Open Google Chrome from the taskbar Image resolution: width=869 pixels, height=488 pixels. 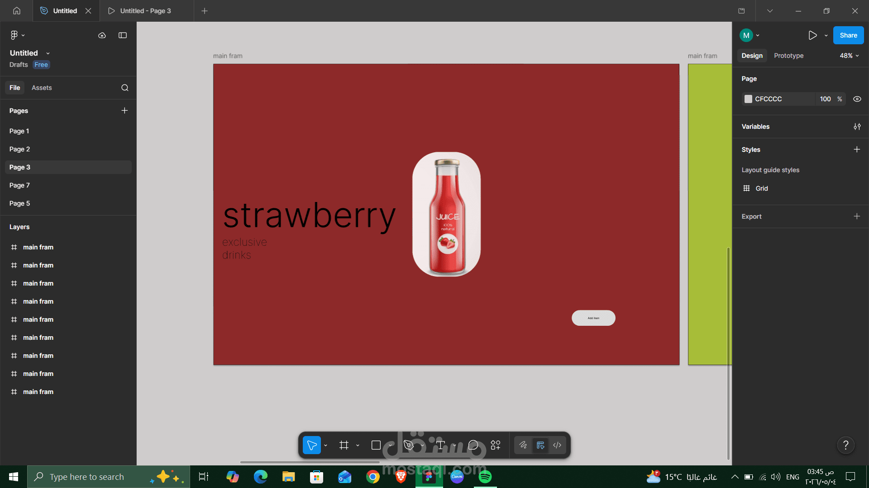[x=372, y=477]
